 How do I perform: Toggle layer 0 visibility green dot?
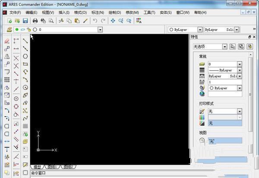17,29
